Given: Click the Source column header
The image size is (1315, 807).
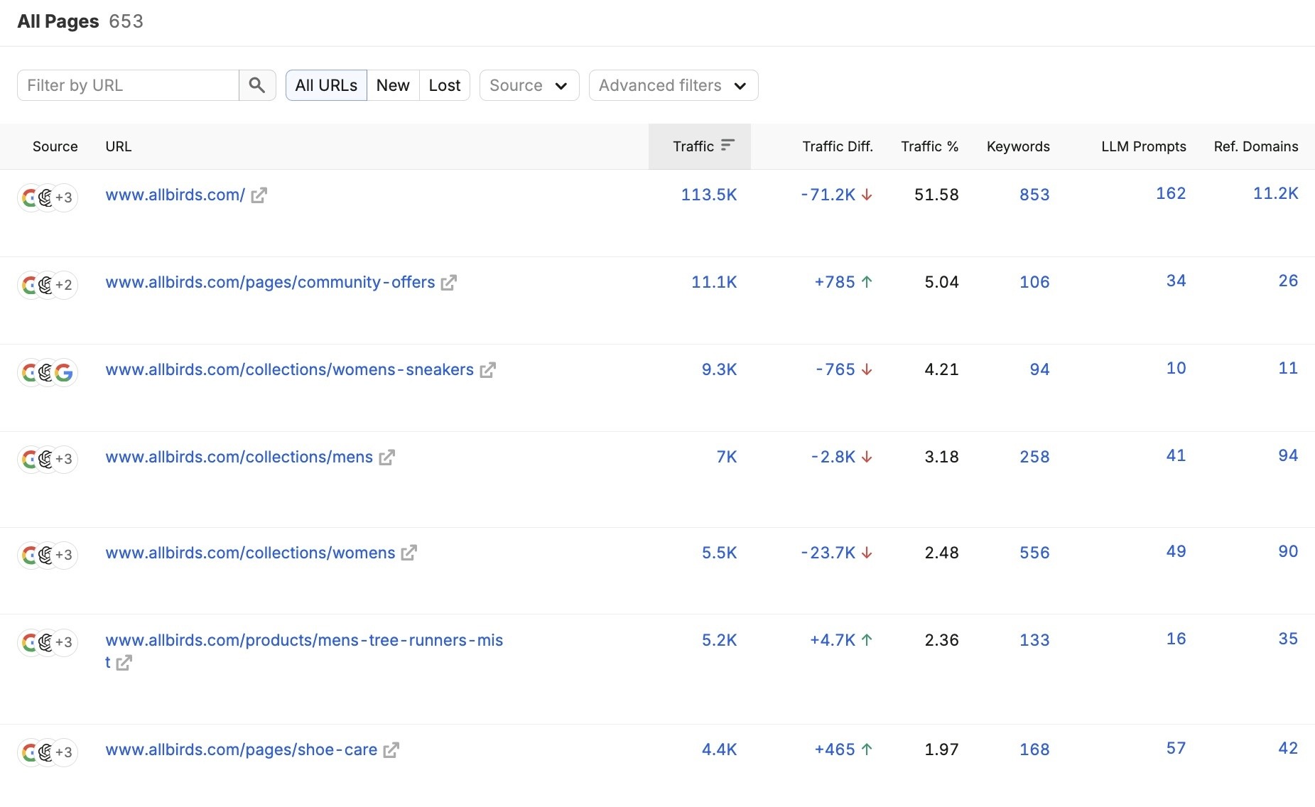Looking at the screenshot, I should [55, 146].
